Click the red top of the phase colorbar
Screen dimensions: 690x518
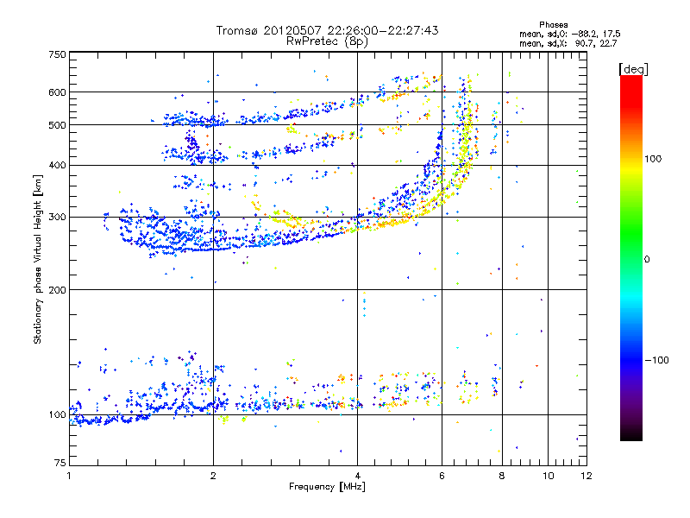tap(631, 85)
